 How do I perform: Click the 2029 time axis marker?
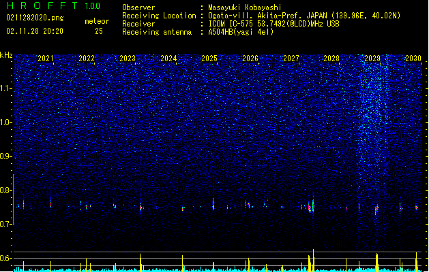coord(372,58)
